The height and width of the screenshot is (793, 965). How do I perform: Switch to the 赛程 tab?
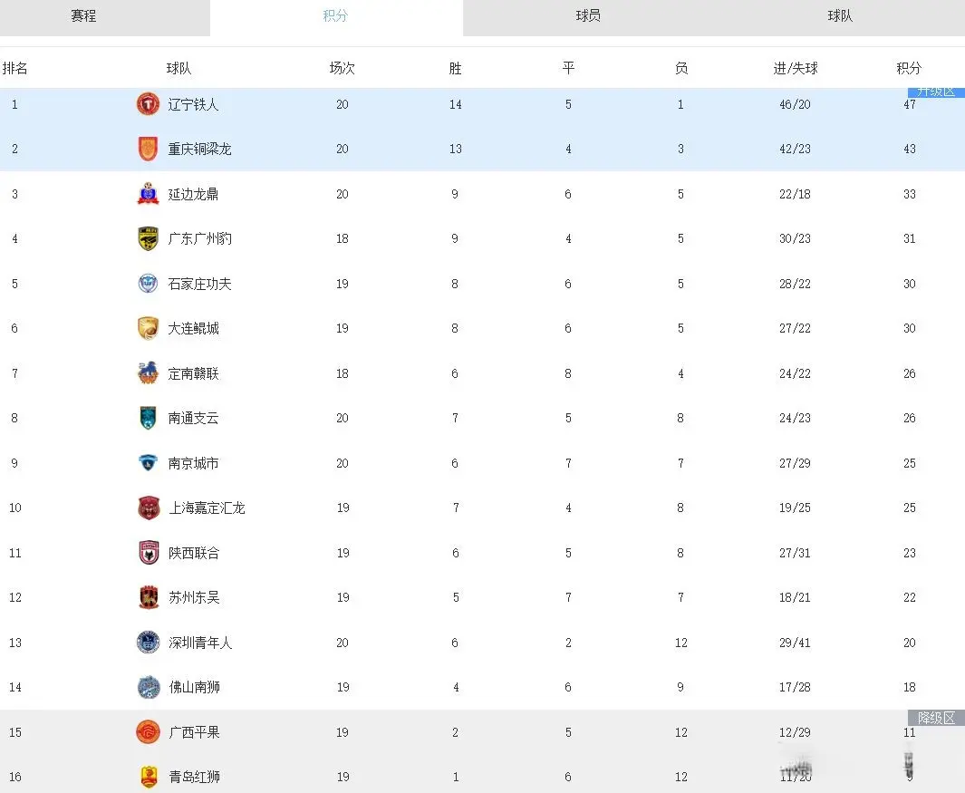tap(82, 16)
